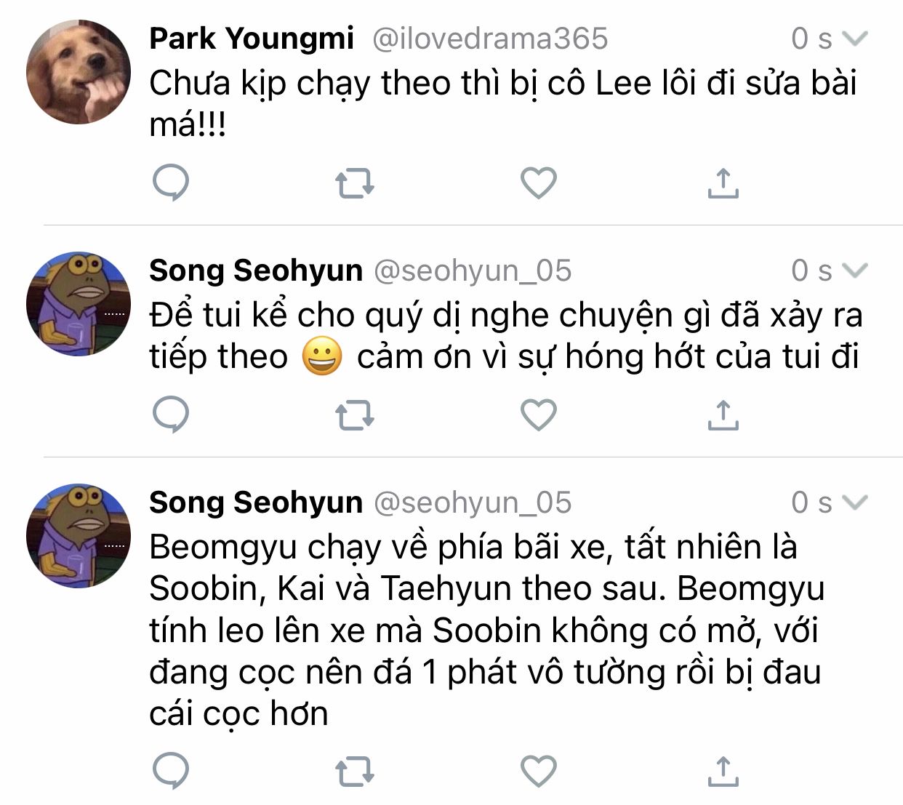Image resolution: width=903 pixels, height=805 pixels.
Task: Expand chevron menu on "Để tui kể" tweet
Action: 855,271
